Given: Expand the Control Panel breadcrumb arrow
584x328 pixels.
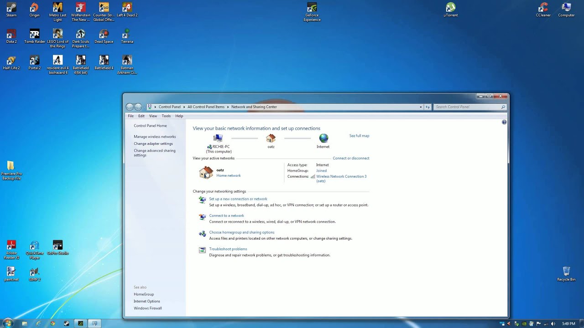Looking at the screenshot, I should (184, 107).
